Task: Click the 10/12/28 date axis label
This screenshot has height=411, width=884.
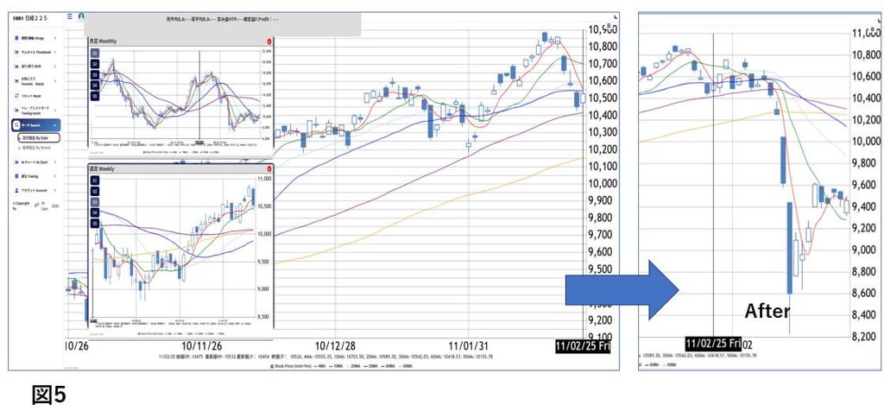Action: tap(336, 345)
